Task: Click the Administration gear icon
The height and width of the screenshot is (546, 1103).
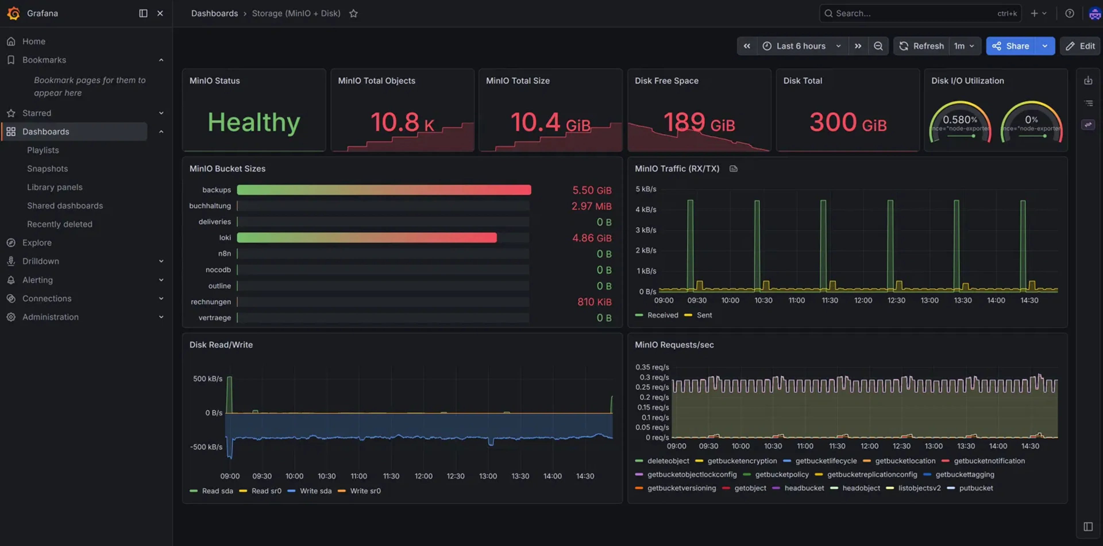Action: click(11, 317)
